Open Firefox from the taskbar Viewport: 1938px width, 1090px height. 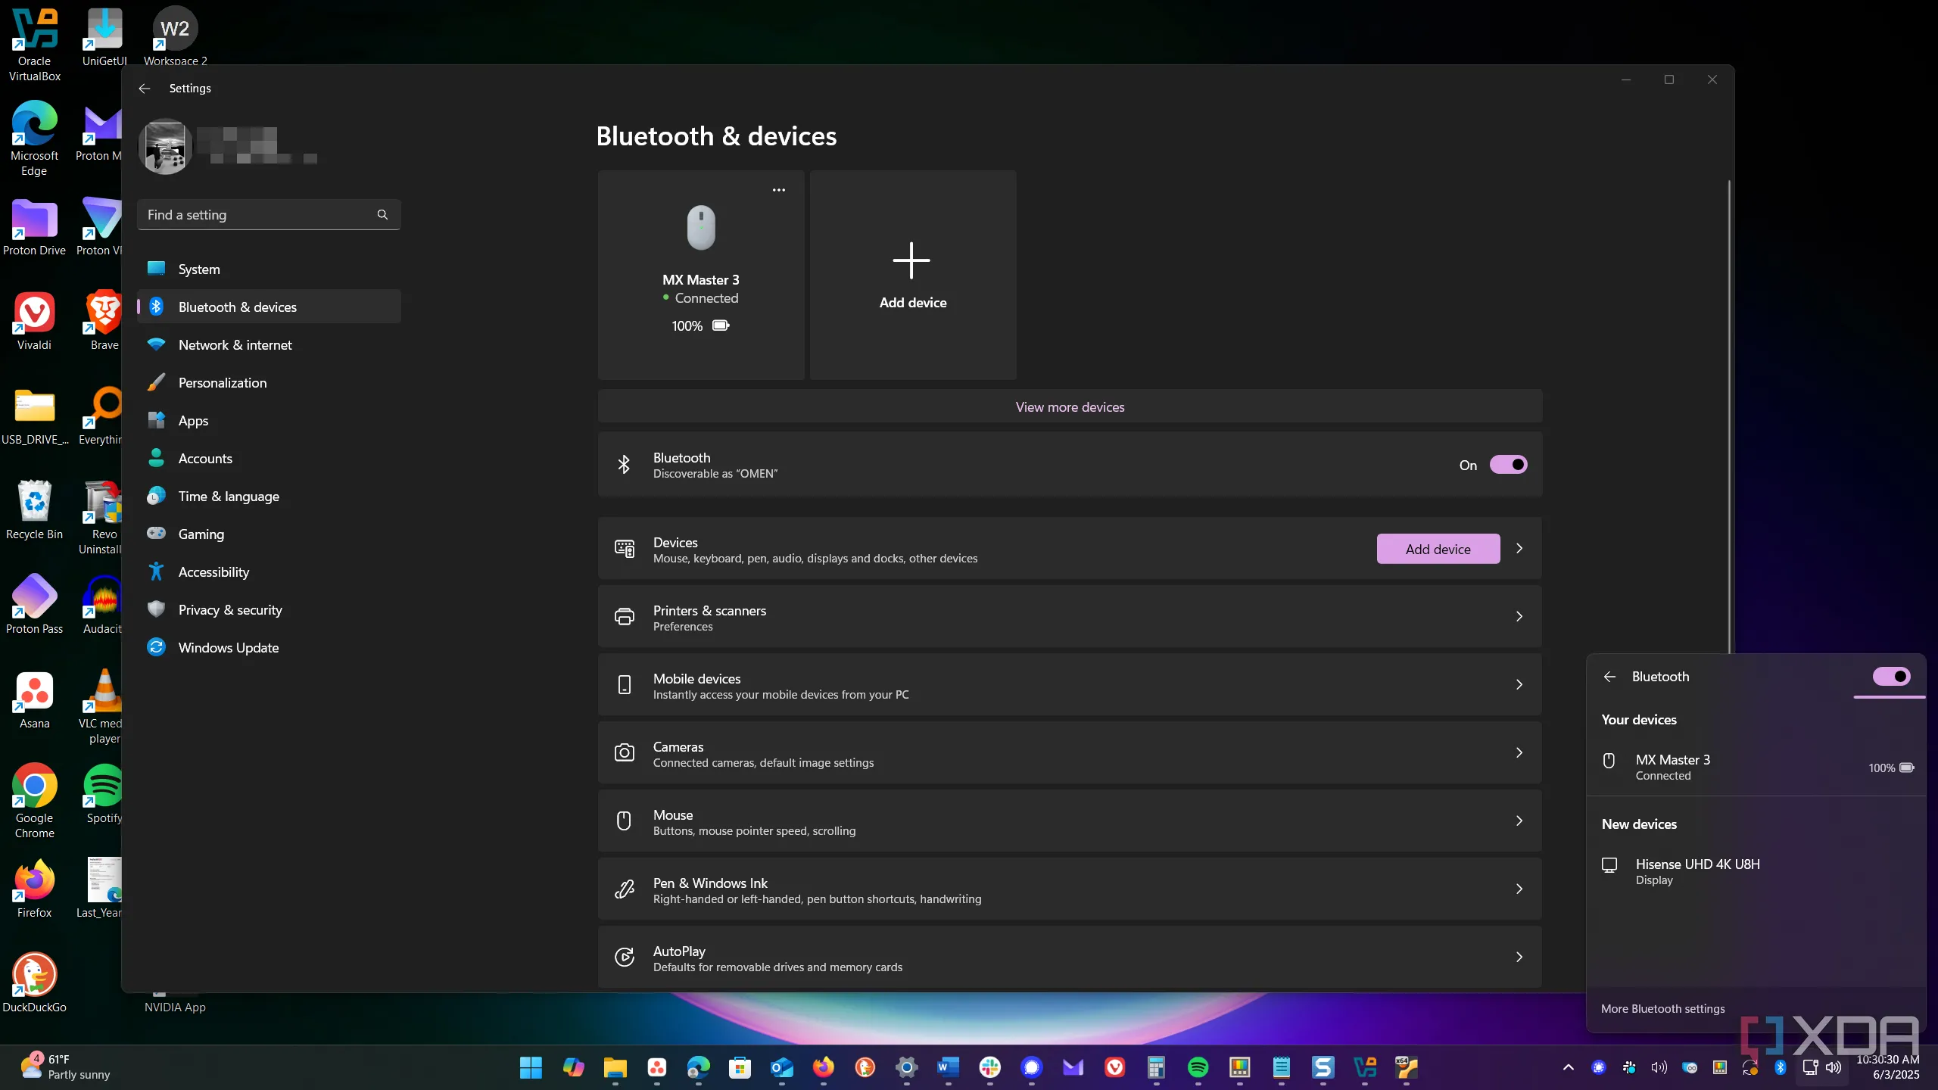823,1067
